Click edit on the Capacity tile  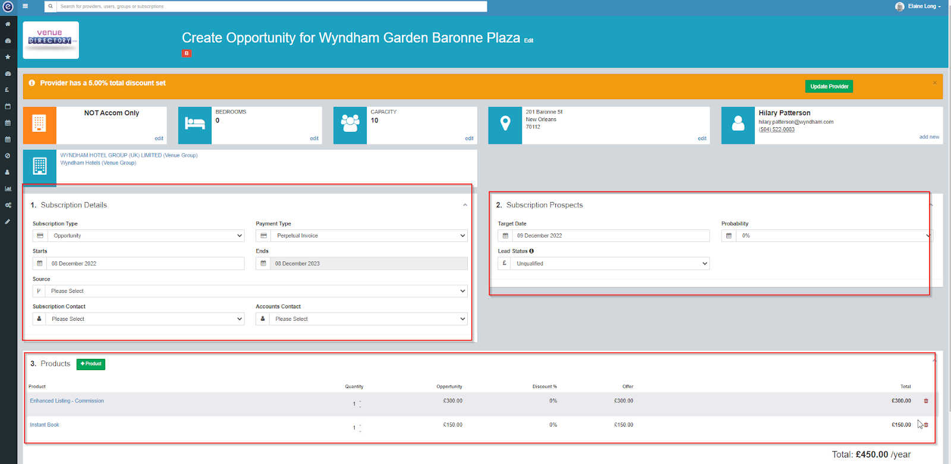click(469, 138)
